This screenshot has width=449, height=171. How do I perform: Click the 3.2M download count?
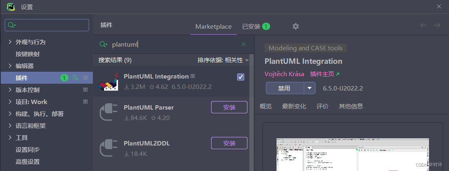[x=134, y=86]
